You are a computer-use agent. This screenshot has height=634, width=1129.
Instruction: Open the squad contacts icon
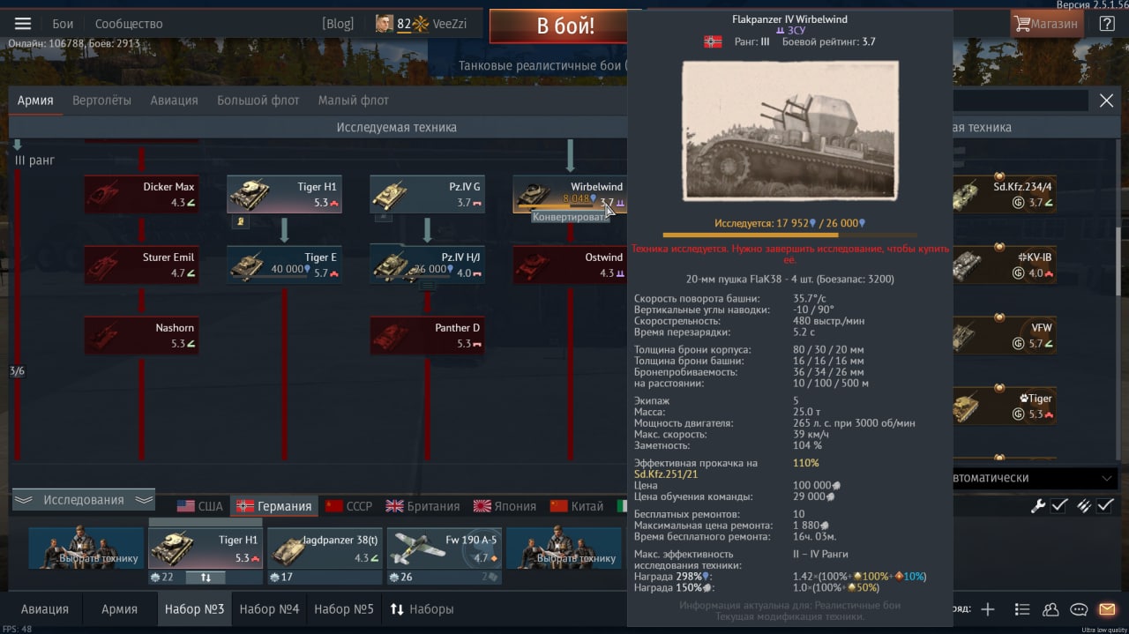click(1050, 609)
